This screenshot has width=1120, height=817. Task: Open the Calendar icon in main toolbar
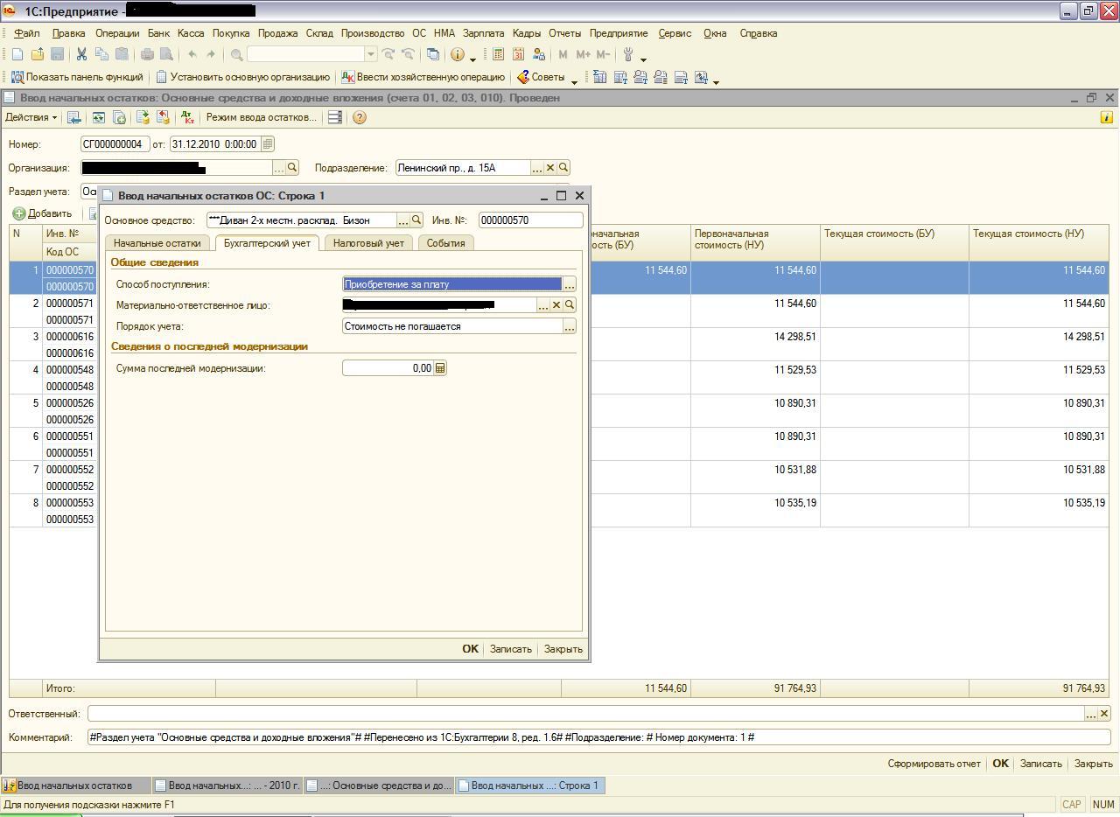pos(518,54)
